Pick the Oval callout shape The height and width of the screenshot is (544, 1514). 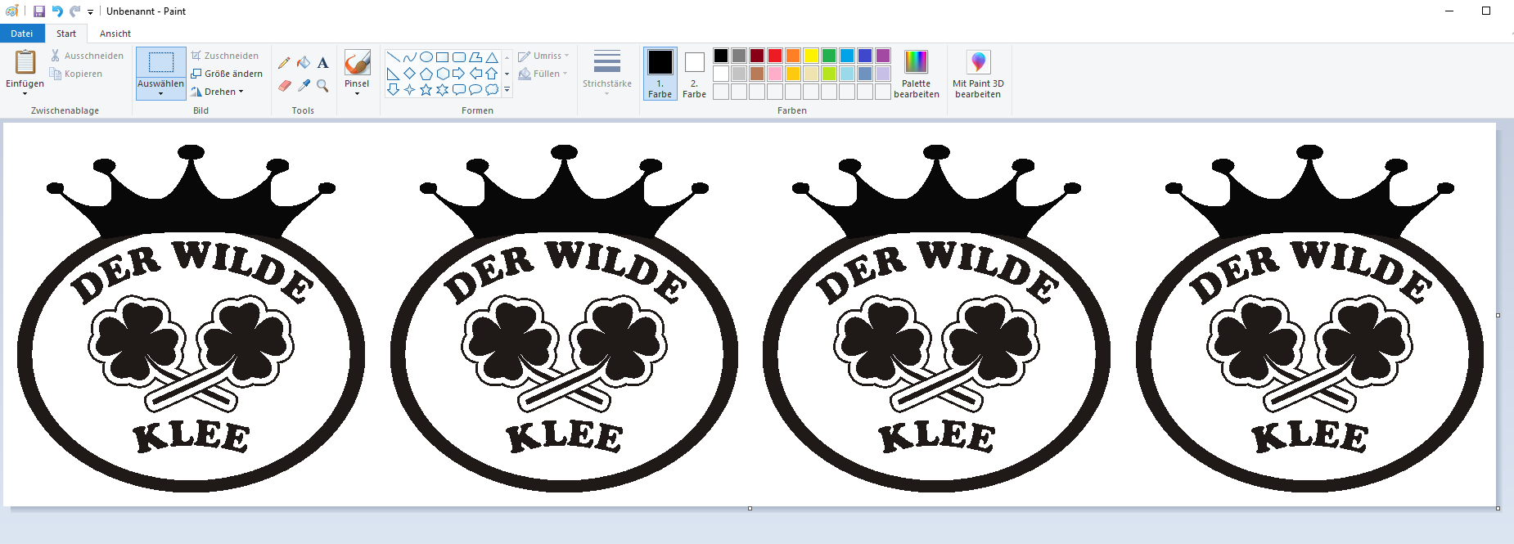click(x=475, y=90)
